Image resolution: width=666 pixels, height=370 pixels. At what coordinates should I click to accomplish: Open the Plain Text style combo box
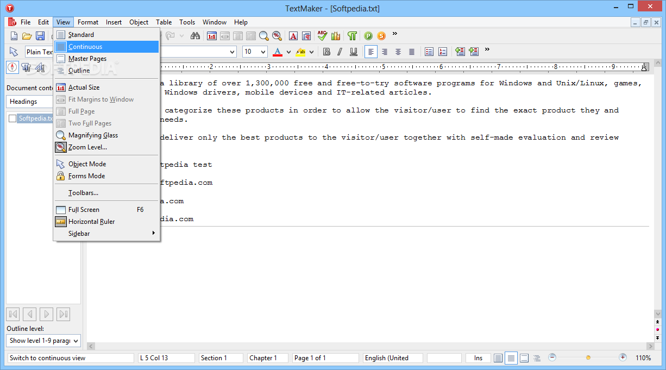point(39,52)
